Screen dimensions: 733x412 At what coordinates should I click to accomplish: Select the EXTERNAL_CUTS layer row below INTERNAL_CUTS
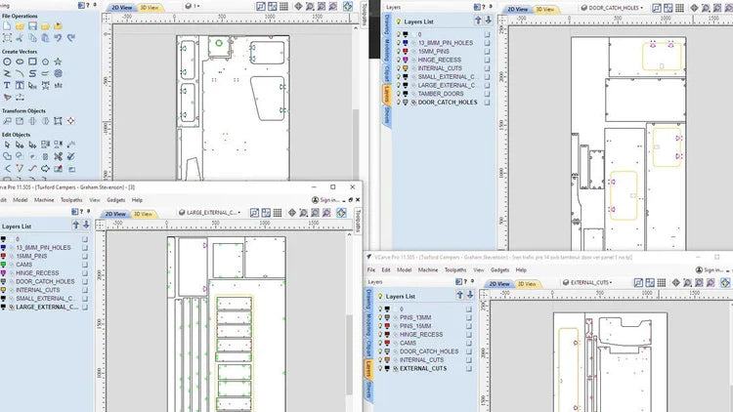point(425,369)
